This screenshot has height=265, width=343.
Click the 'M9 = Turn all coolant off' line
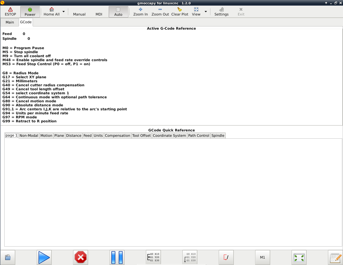click(x=27, y=56)
